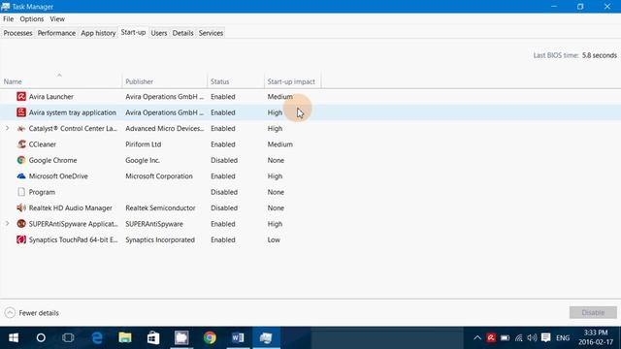The image size is (621, 349).
Task: Switch to the Processes tab
Action: [x=17, y=33]
